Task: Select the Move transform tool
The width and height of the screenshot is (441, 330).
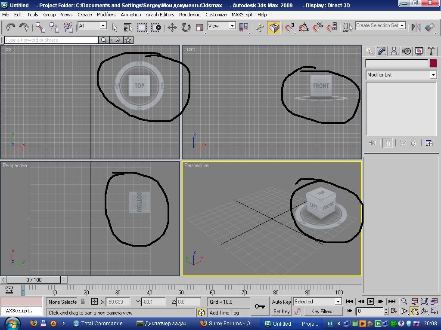Action: tap(172, 27)
